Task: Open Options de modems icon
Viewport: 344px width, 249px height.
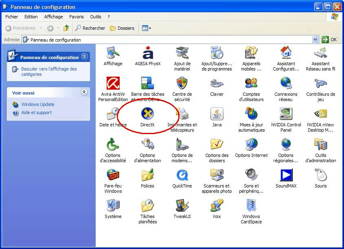Action: tap(182, 144)
